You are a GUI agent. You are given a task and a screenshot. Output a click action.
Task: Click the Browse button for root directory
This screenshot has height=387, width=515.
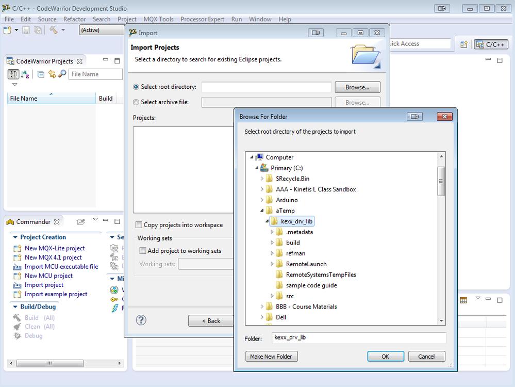click(357, 87)
